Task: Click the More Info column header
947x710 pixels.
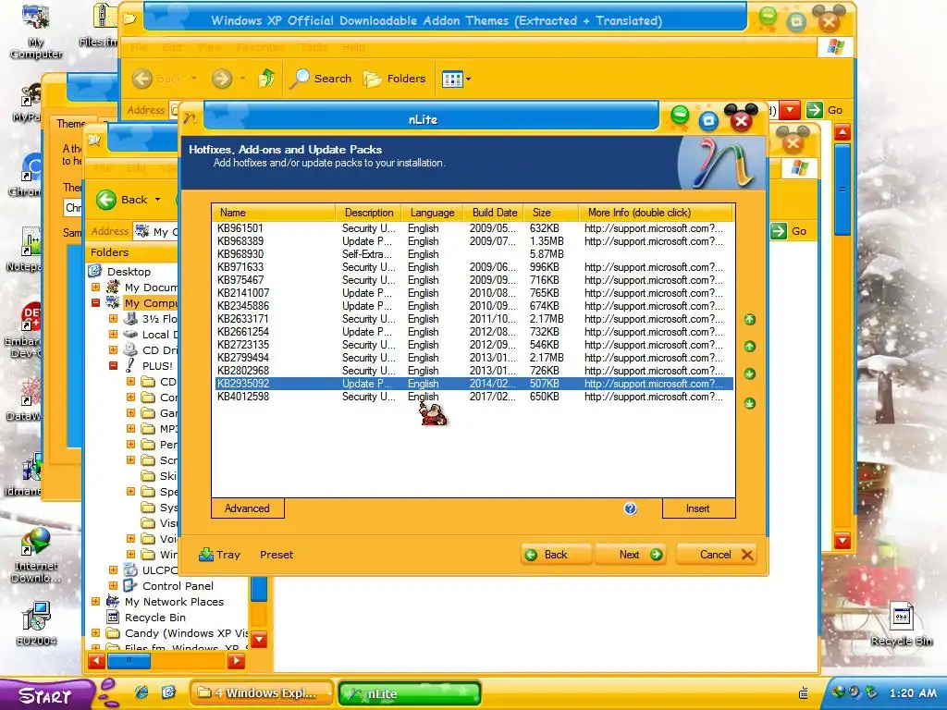Action: click(x=657, y=213)
